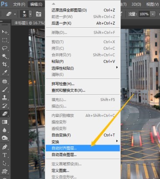
Task: Open the Edit (编辑) menu
Action: click(36, 4)
